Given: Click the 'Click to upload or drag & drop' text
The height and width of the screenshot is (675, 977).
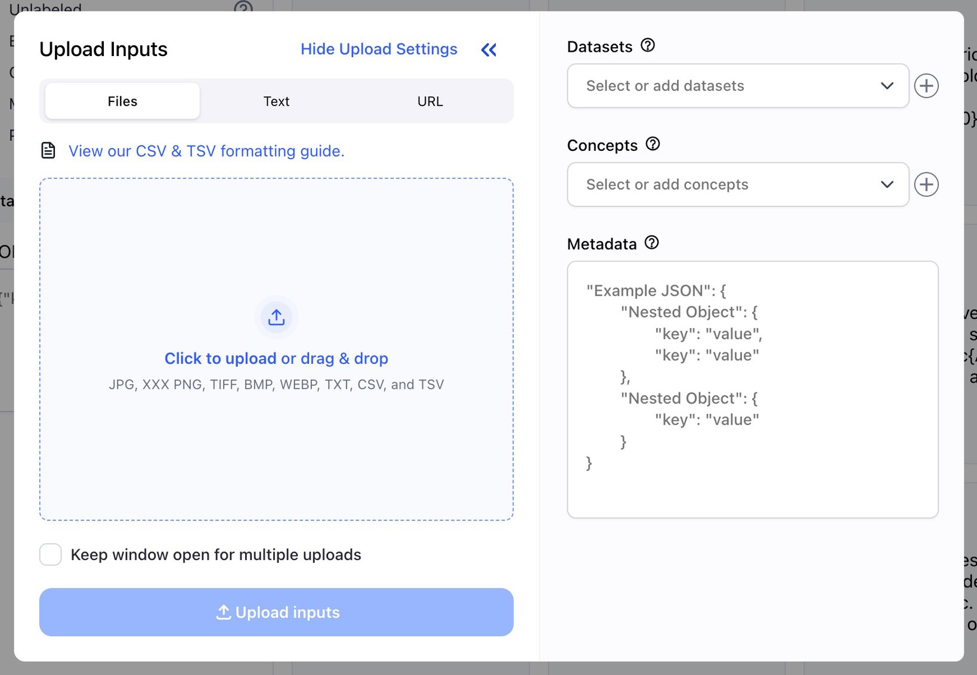Looking at the screenshot, I should click(x=276, y=358).
